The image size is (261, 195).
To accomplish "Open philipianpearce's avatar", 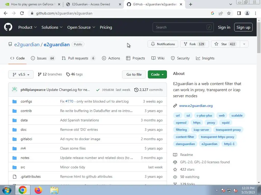I will coord(15,90).
